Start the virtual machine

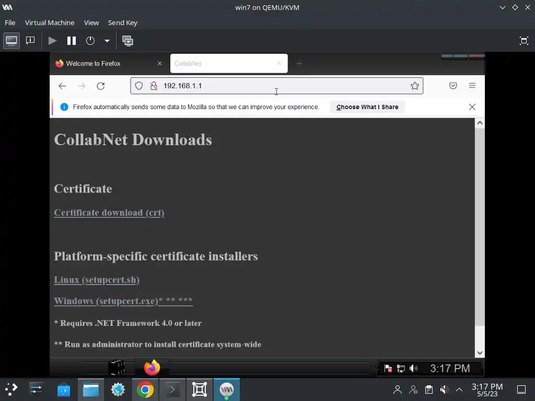pos(53,41)
